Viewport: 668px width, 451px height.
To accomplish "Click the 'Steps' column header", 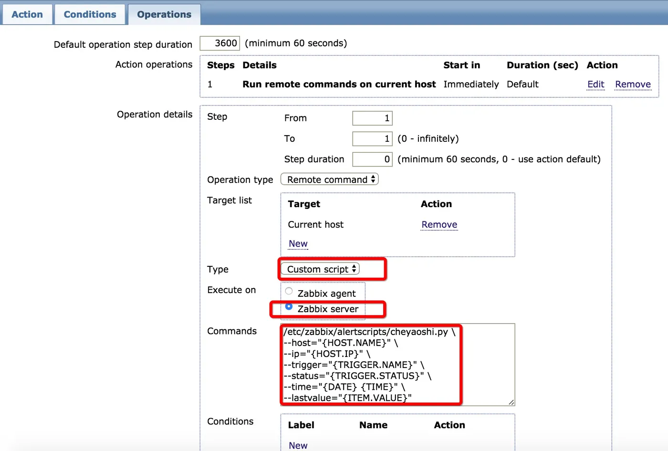I will pos(221,65).
